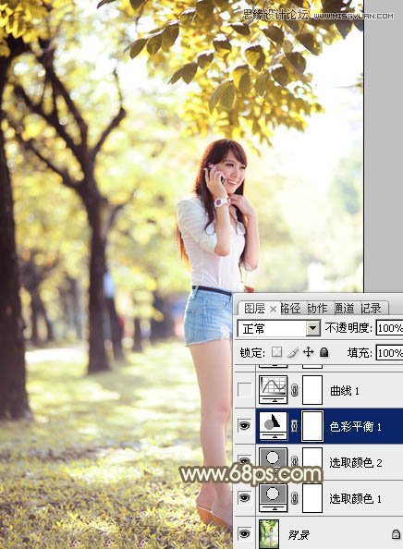Select the 选取颜色 1 selective color adjustment icon
This screenshot has width=403, height=549.
pos(273,498)
